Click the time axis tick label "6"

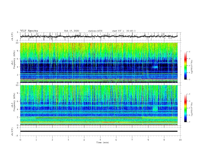(116, 140)
